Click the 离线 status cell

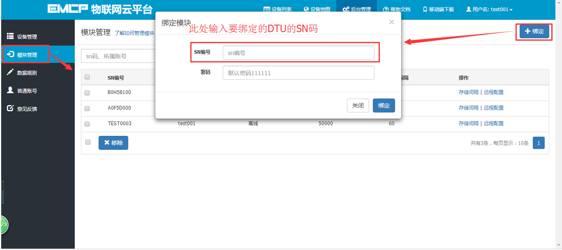coord(253,123)
